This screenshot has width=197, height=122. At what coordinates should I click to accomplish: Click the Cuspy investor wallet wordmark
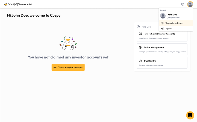[20, 4]
